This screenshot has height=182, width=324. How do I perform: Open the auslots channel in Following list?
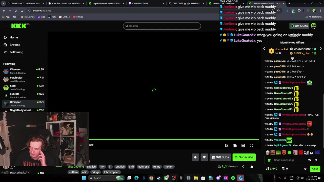pyautogui.click(x=24, y=95)
